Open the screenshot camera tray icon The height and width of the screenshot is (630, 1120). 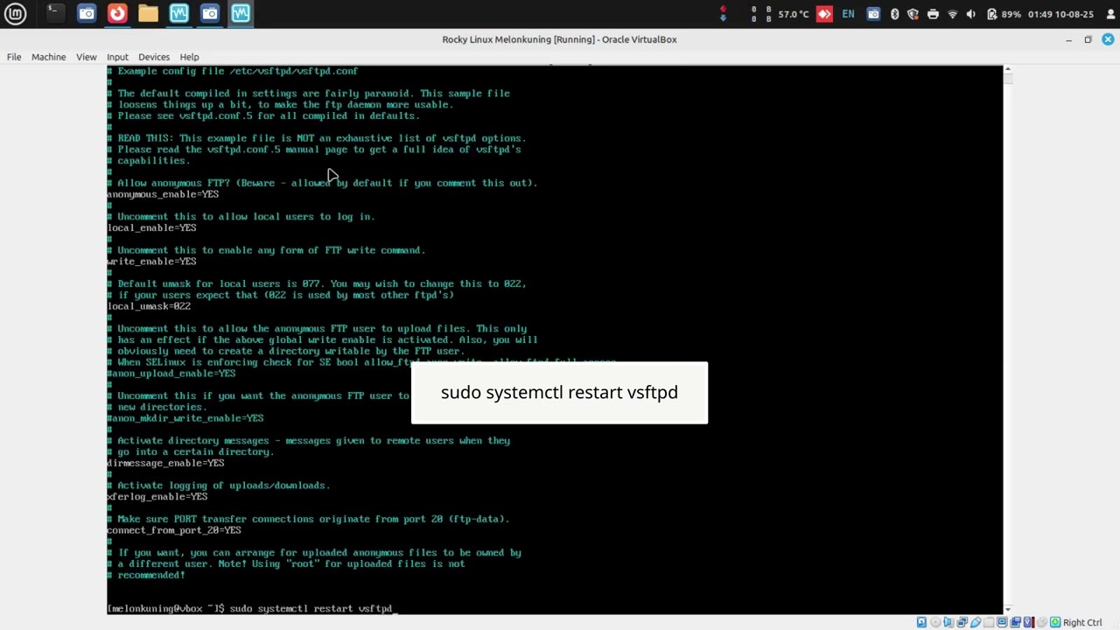873,14
